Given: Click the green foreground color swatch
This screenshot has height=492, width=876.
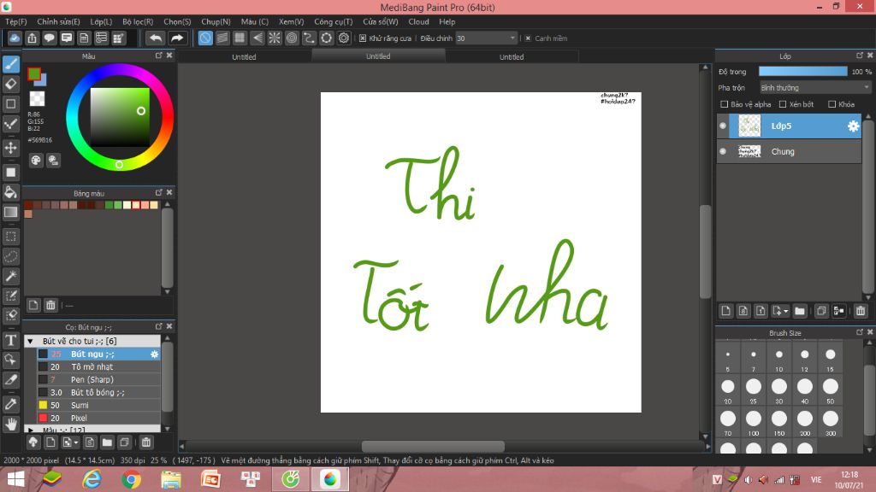Looking at the screenshot, I should click(x=34, y=73).
